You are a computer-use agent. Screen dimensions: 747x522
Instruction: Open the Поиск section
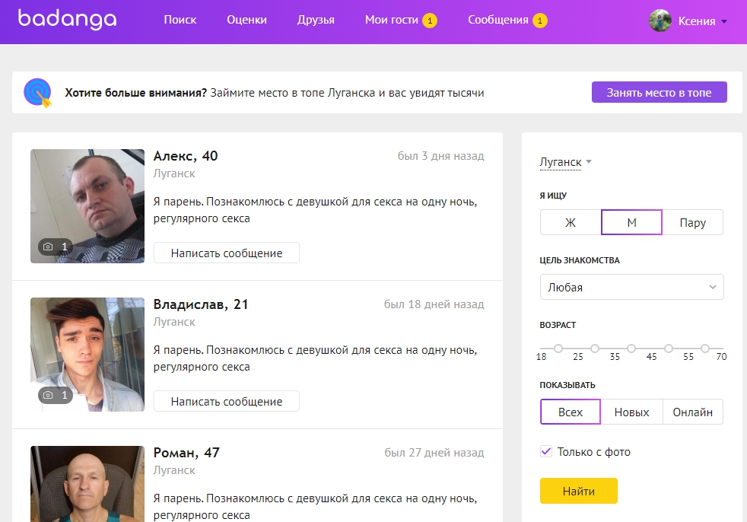(x=180, y=20)
